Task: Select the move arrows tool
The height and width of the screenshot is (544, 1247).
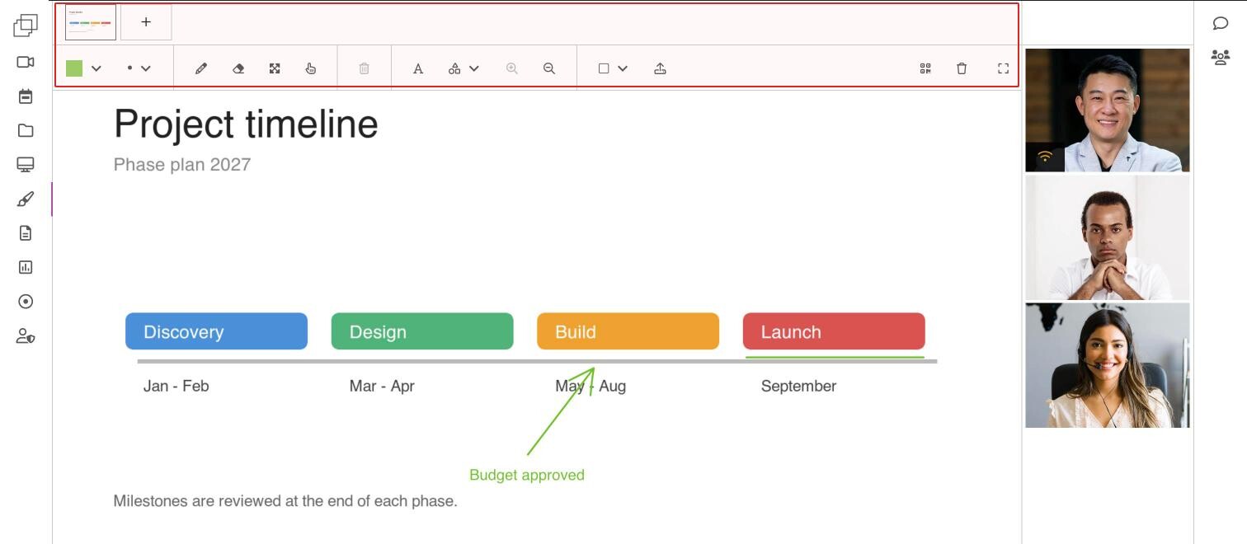Action: (x=275, y=68)
